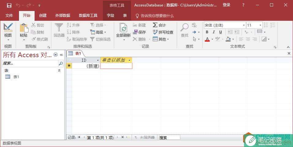Click the 粘贴 clipboard icon
The image size is (293, 147).
(24, 28)
